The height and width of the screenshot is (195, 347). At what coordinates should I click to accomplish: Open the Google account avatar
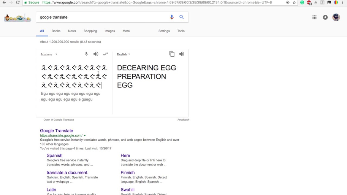tap(336, 17)
